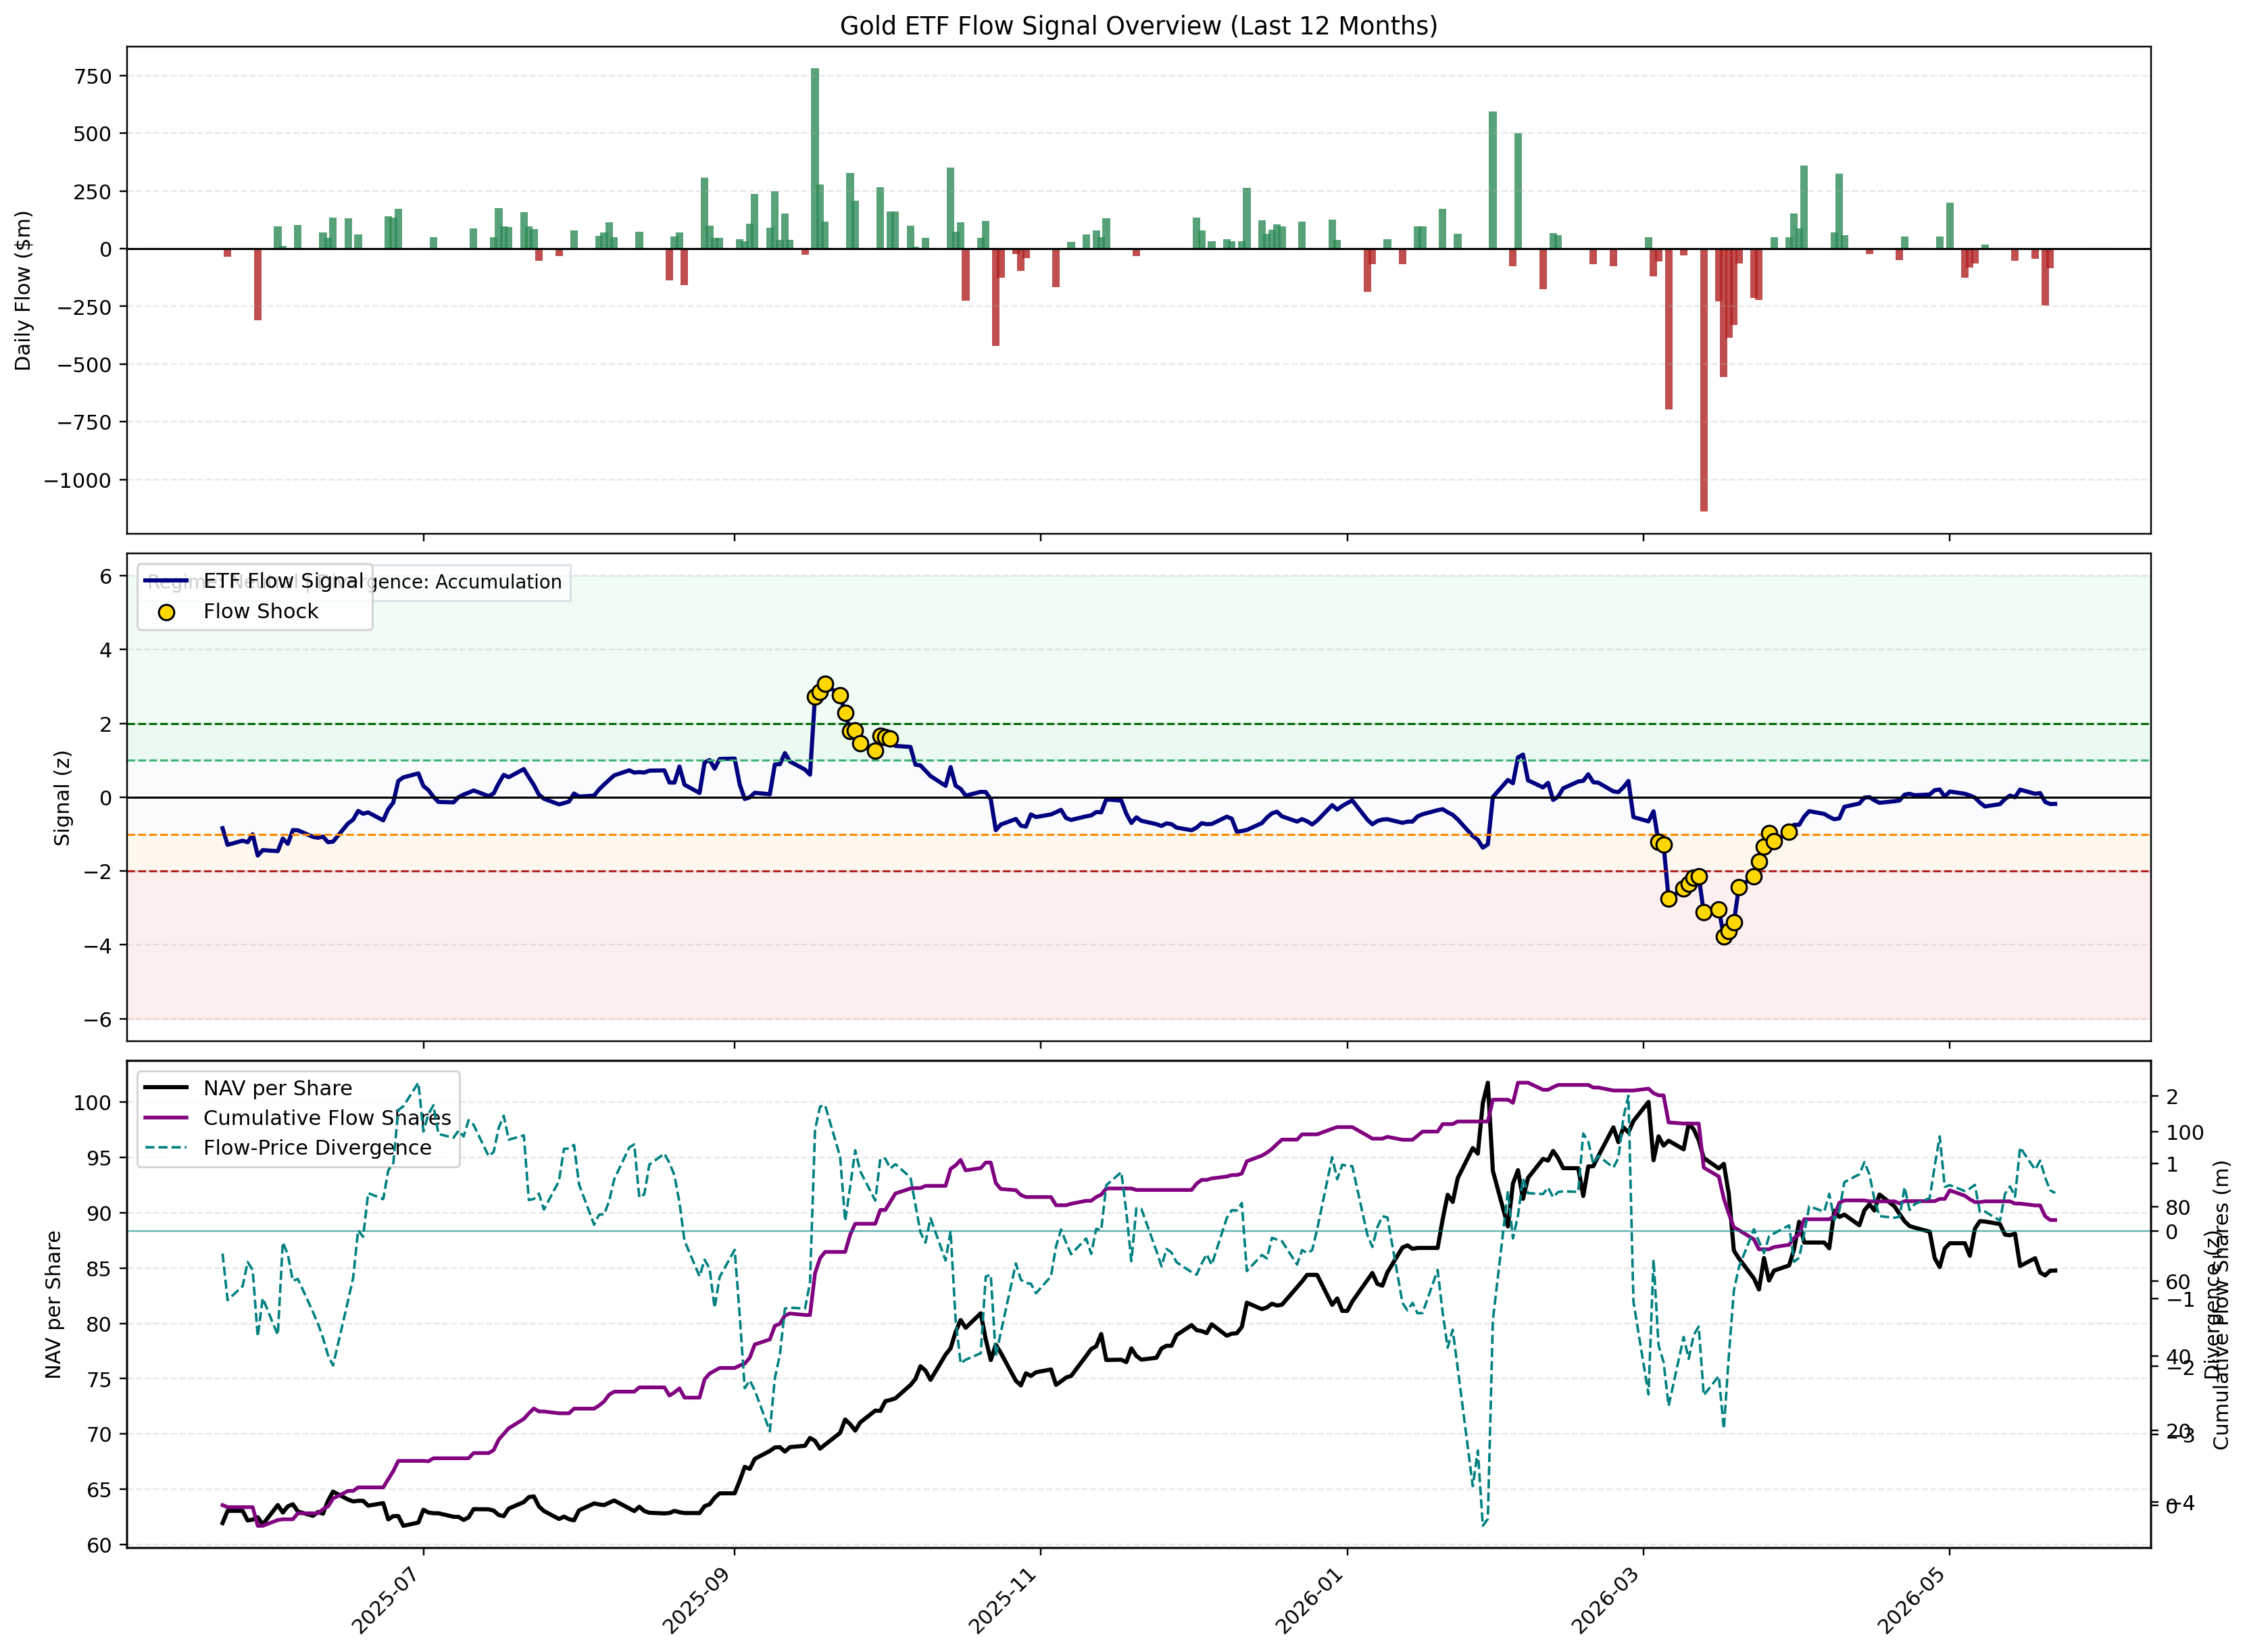
Task: Click the lowest Flow Shock marker
Action: click(1724, 937)
